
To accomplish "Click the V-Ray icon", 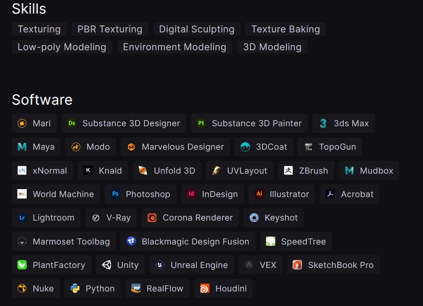I will click(96, 218).
